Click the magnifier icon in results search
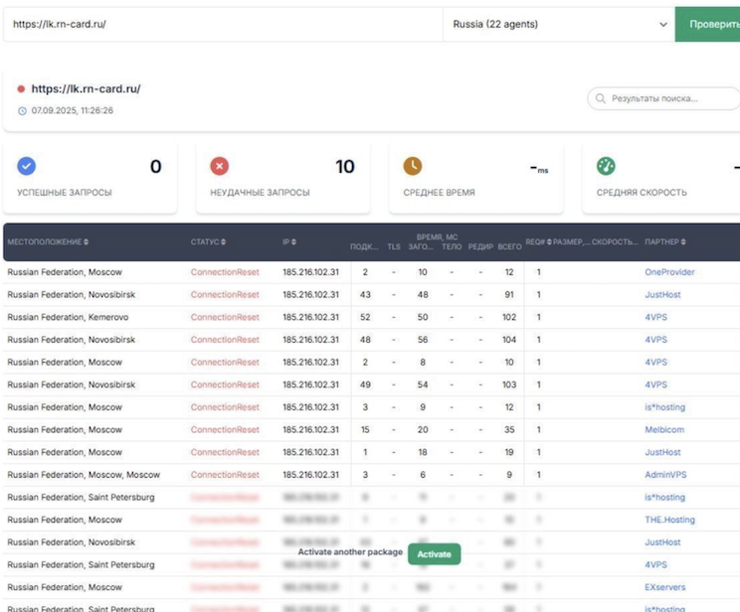The image size is (740, 612). click(601, 98)
